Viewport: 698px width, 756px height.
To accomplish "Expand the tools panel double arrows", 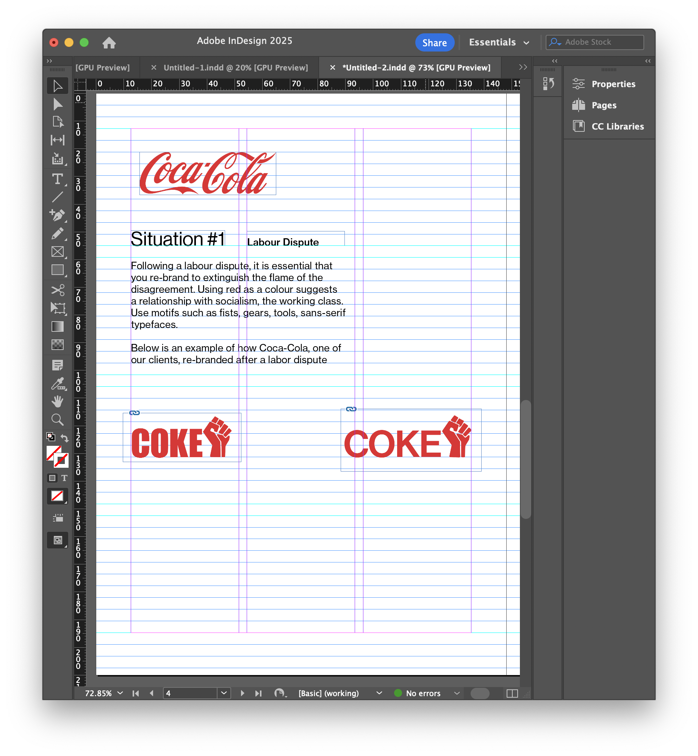I will click(49, 61).
